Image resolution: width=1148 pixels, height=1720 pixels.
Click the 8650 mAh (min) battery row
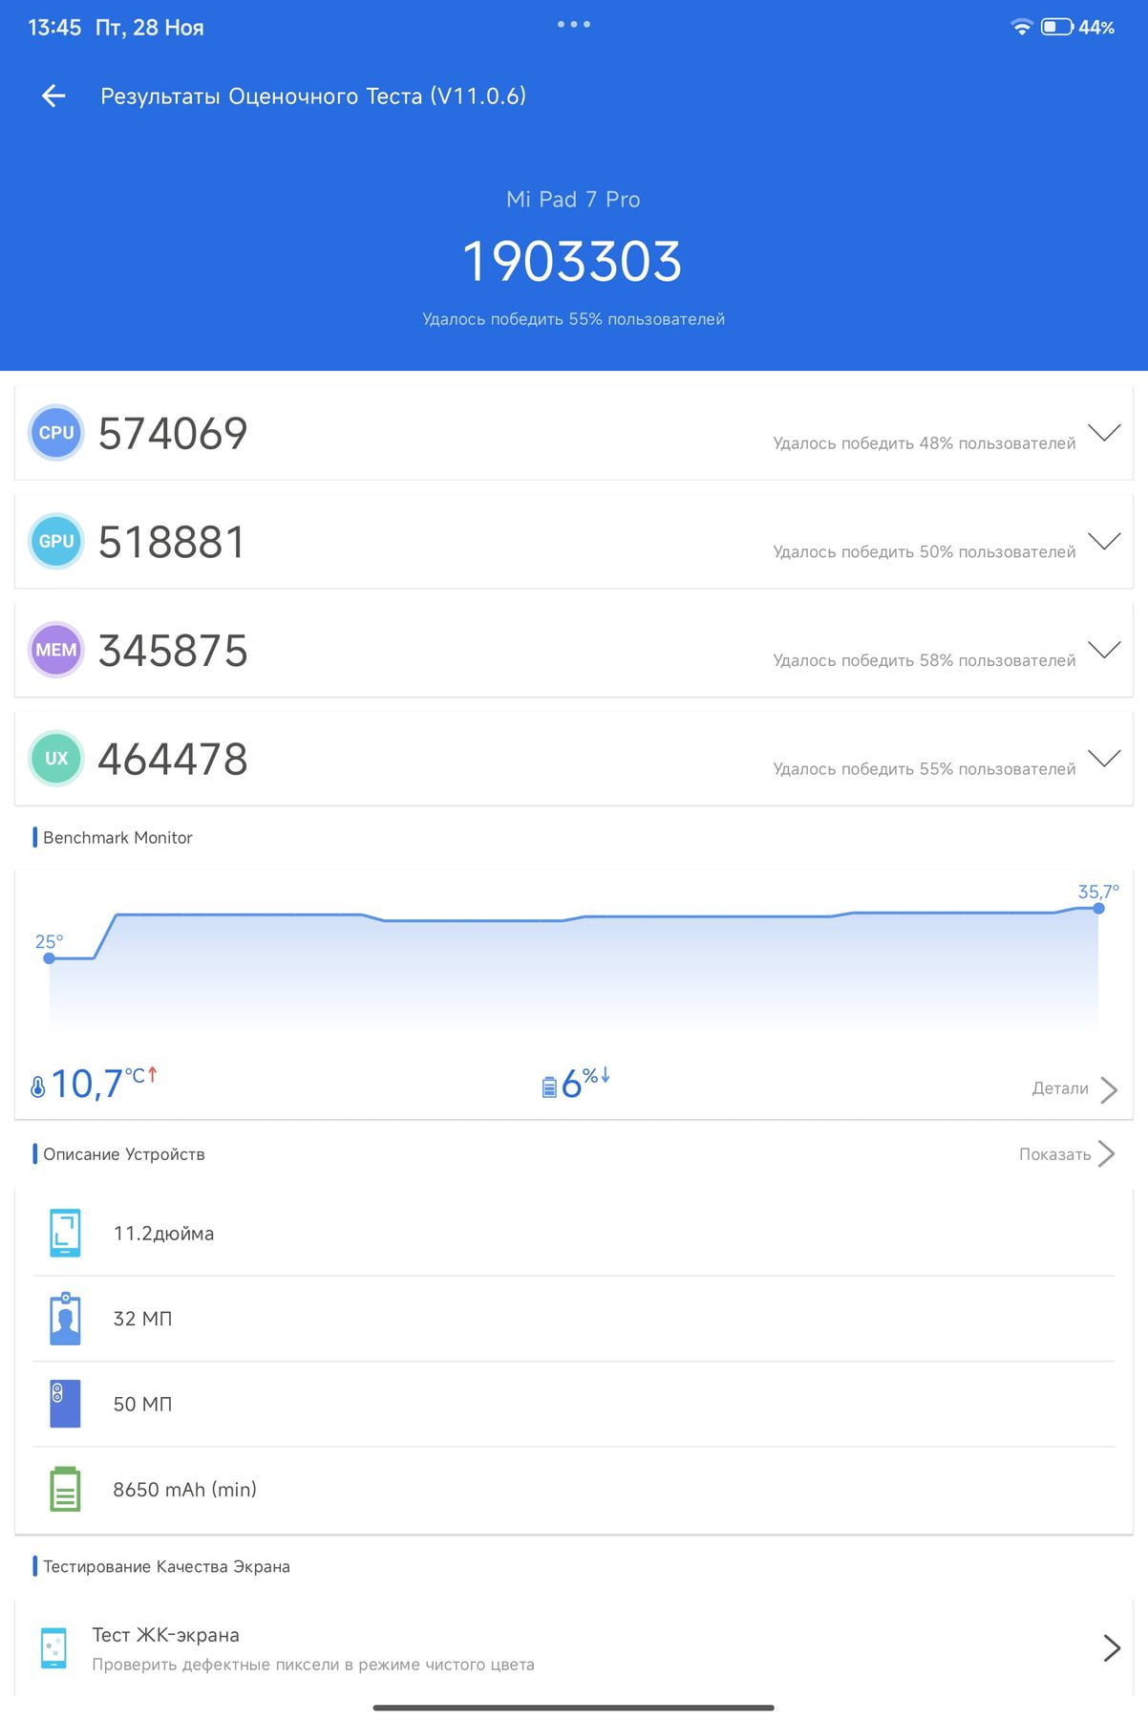[574, 1489]
